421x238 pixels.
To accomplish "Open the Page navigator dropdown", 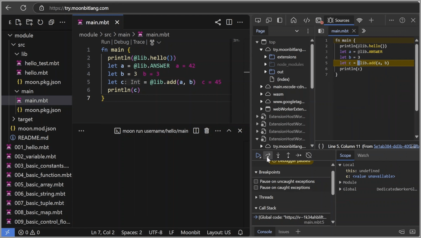I will tap(297, 31).
